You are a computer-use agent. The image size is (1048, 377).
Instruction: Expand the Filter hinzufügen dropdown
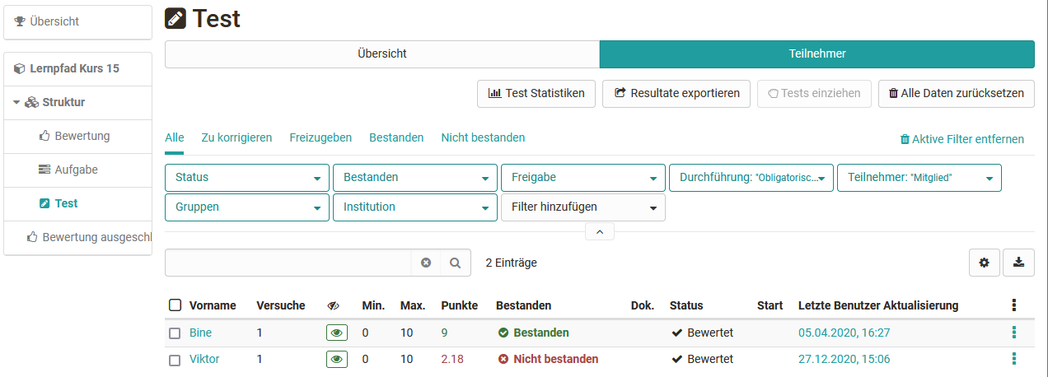[582, 207]
